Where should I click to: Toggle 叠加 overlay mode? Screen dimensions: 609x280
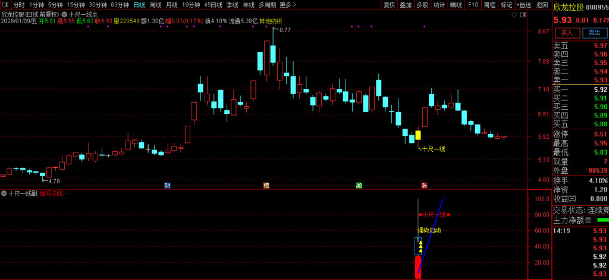[x=406, y=5]
